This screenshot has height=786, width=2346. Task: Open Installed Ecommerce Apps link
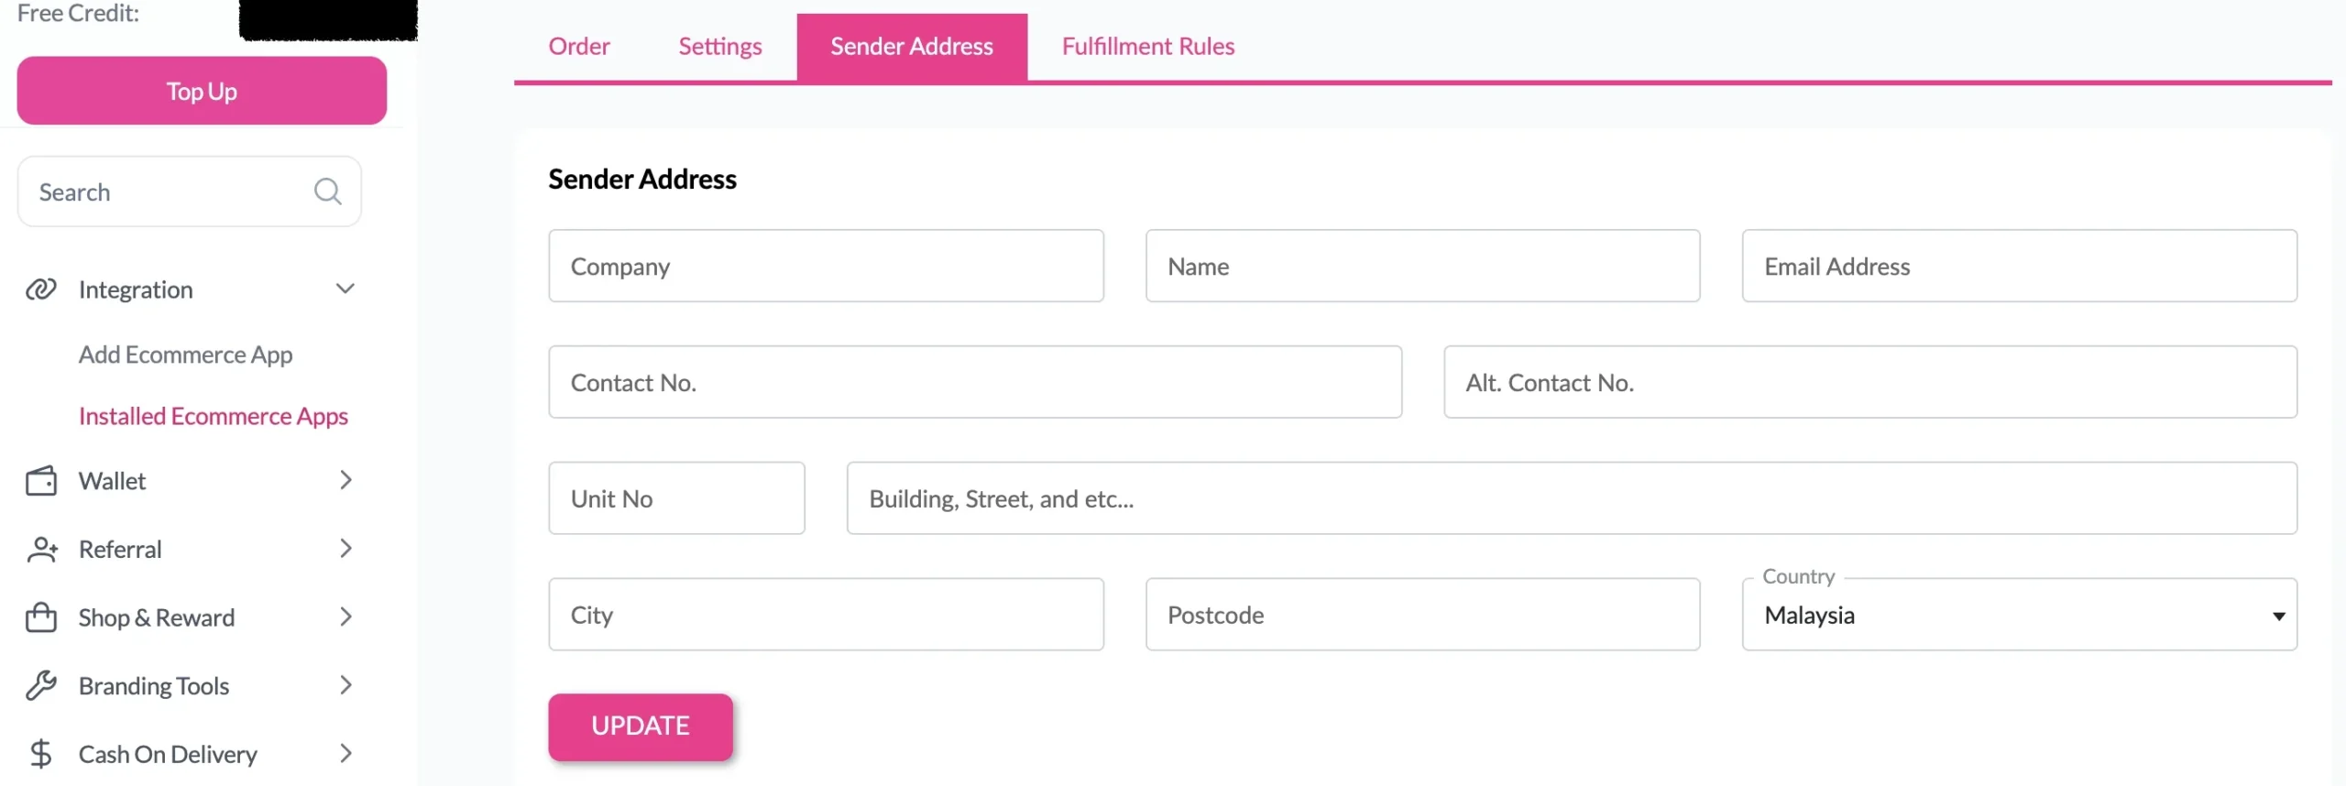point(214,416)
